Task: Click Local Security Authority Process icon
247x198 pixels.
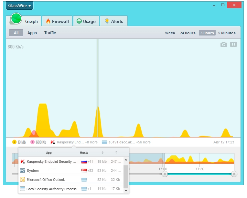Action: (23, 189)
